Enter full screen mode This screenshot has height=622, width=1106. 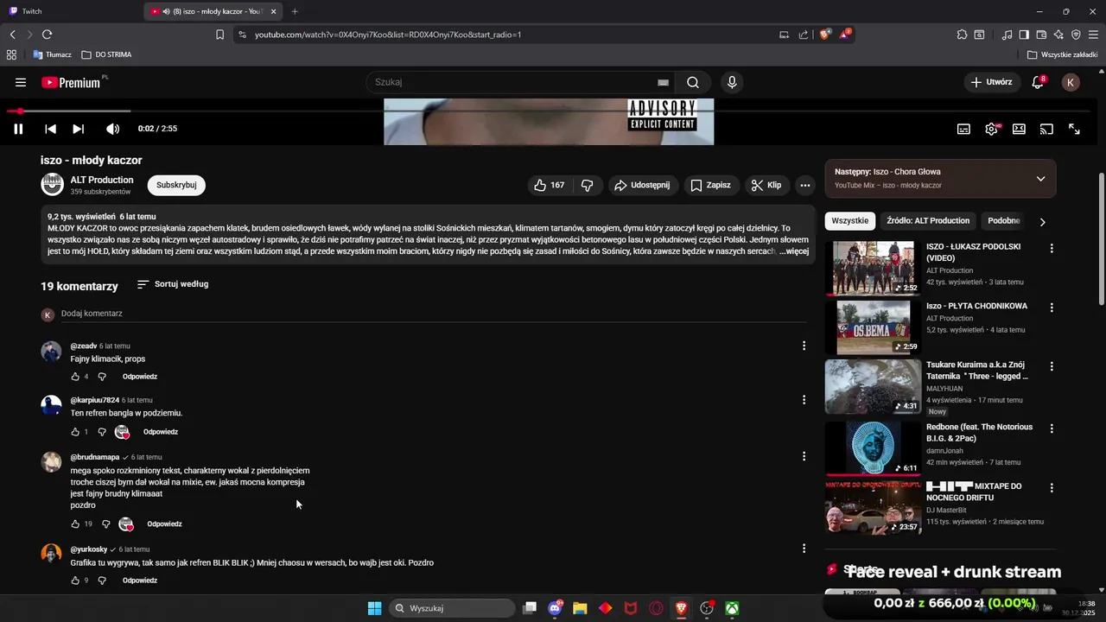click(x=1074, y=129)
